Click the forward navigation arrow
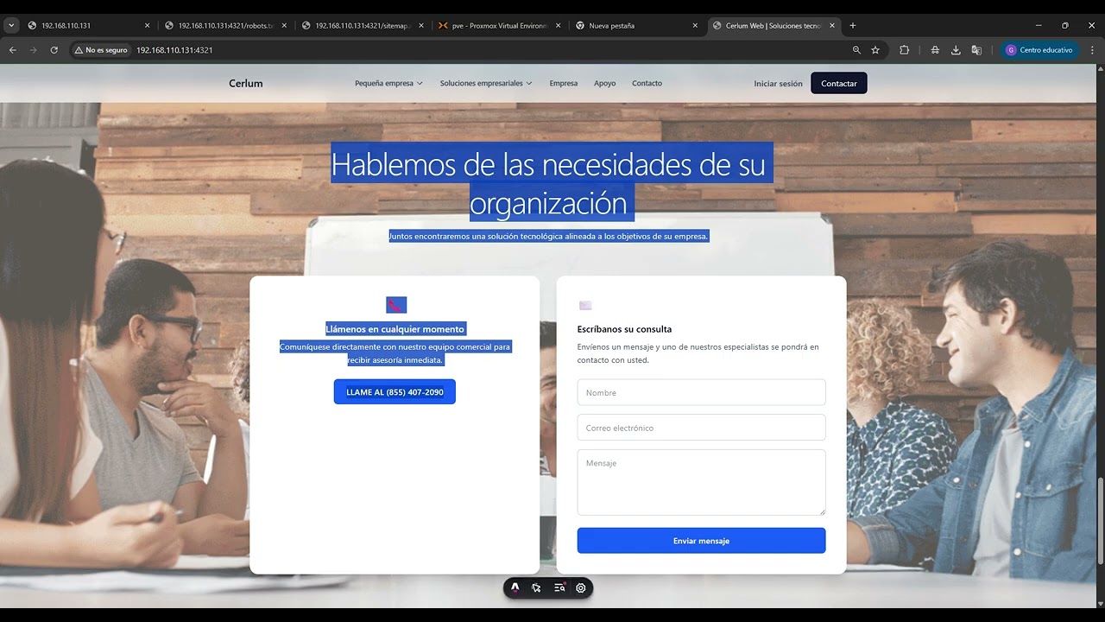The height and width of the screenshot is (622, 1105). (x=34, y=50)
